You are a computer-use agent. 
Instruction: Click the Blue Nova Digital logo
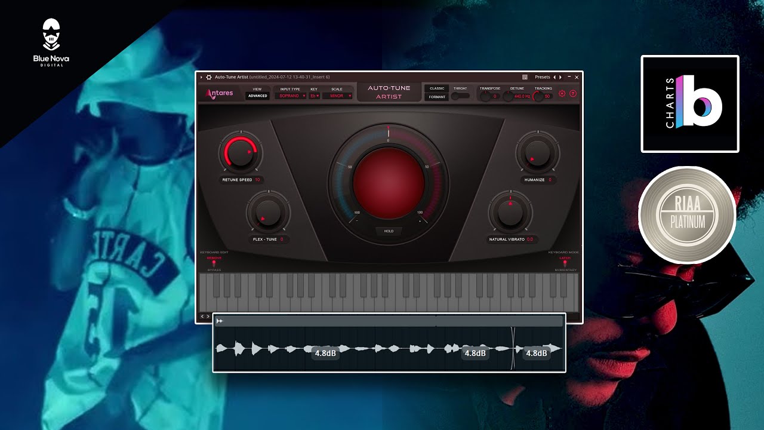[51, 42]
